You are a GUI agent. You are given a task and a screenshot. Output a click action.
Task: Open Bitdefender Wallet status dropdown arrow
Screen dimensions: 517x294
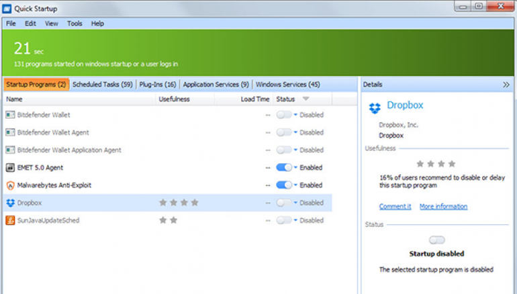295,115
